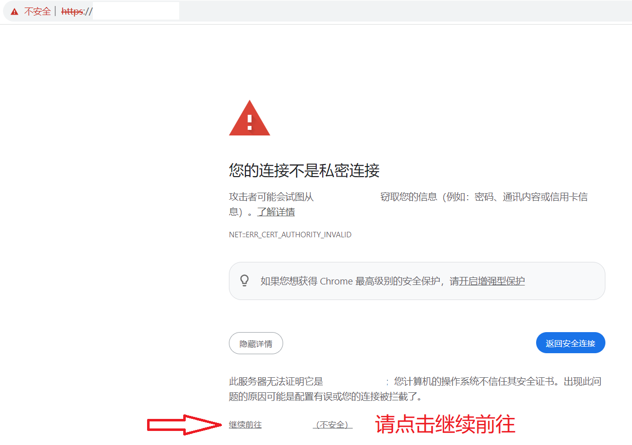Focus the address bar URL field
This screenshot has height=445, width=632.
click(136, 12)
